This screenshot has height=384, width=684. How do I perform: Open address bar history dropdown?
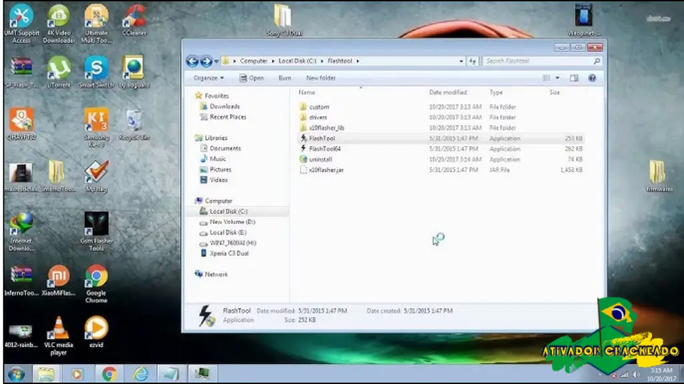(461, 61)
